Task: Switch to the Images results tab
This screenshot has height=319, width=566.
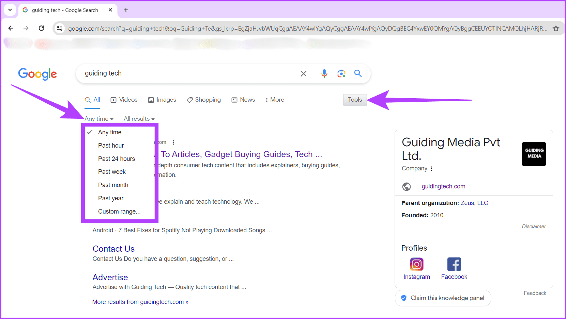Action: [x=162, y=100]
